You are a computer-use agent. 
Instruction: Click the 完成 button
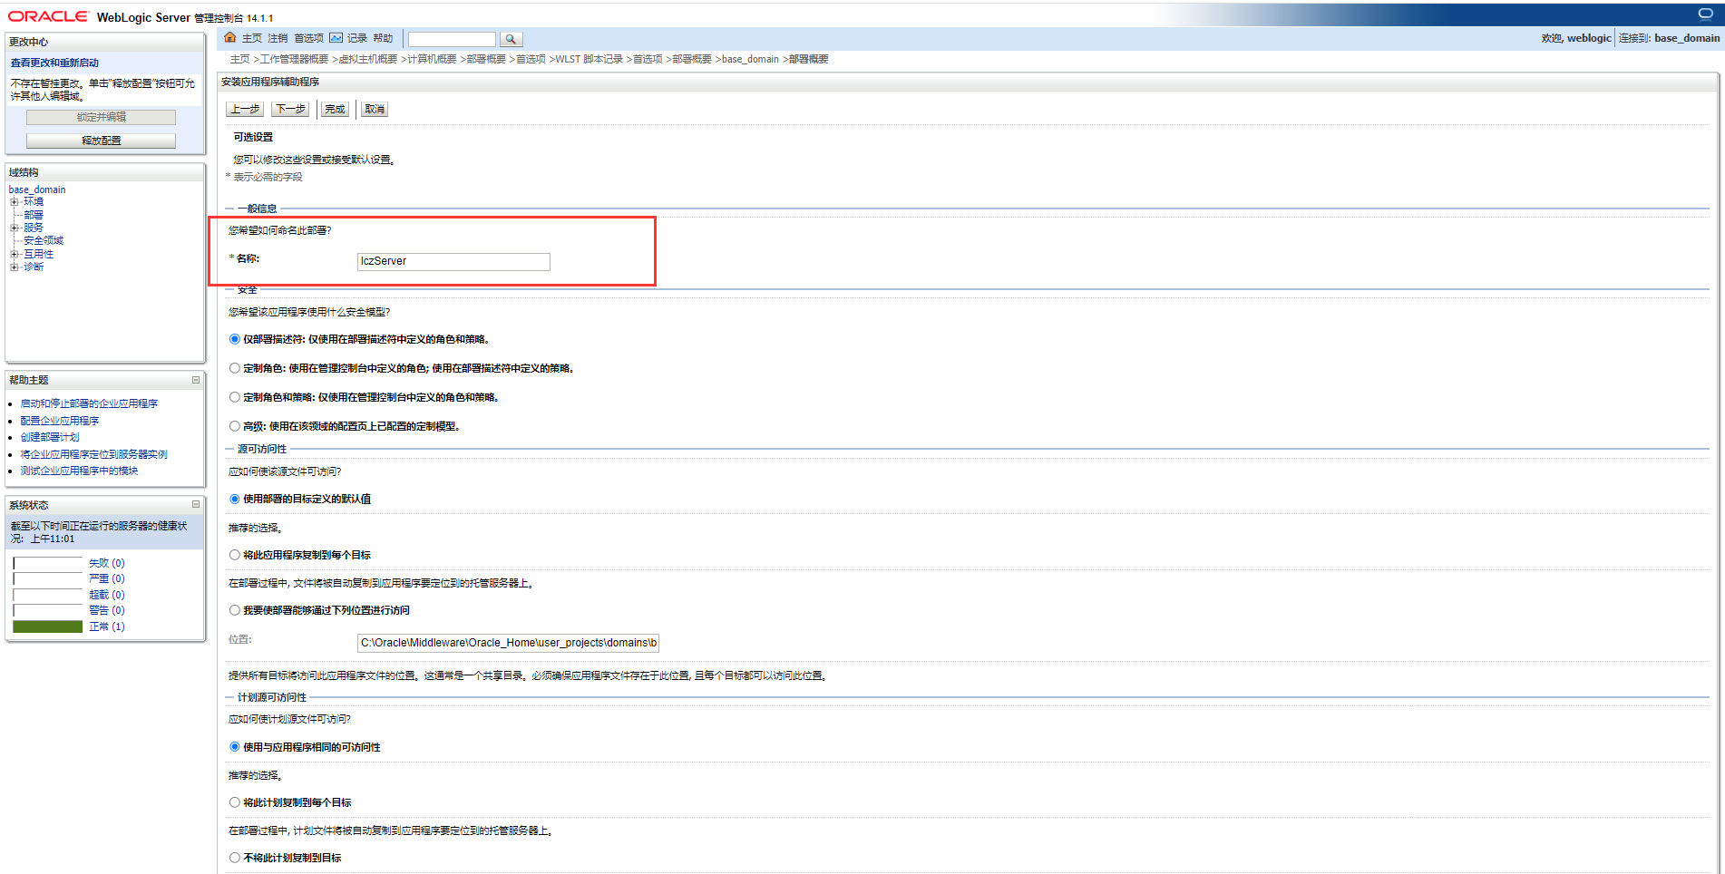(335, 109)
